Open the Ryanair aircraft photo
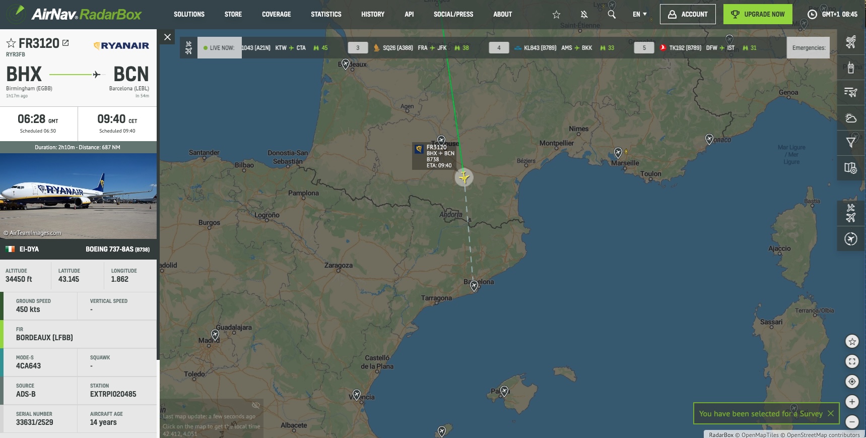866x438 pixels. (x=78, y=196)
